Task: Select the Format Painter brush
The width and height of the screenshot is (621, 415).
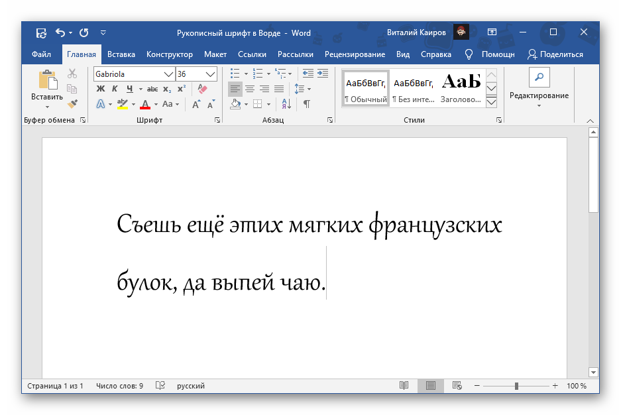Action: click(72, 103)
